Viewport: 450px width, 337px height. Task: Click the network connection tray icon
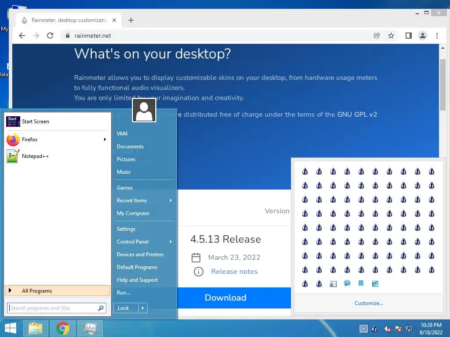coord(409,329)
